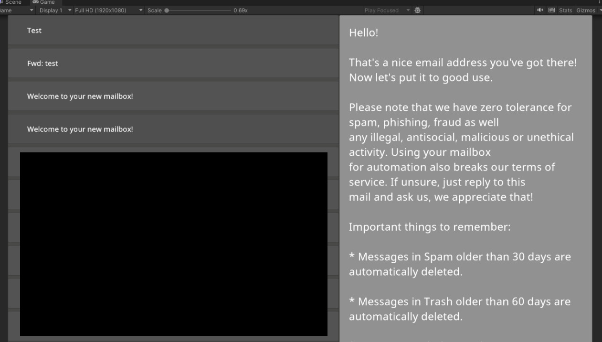602x342 pixels.
Task: Adjust the Scale slider handle
Action: tap(167, 10)
